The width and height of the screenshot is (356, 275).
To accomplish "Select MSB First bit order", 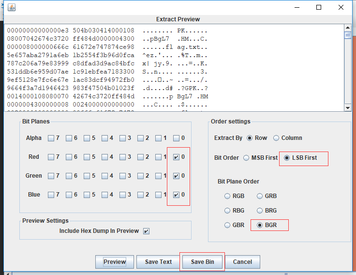I will pos(246,158).
